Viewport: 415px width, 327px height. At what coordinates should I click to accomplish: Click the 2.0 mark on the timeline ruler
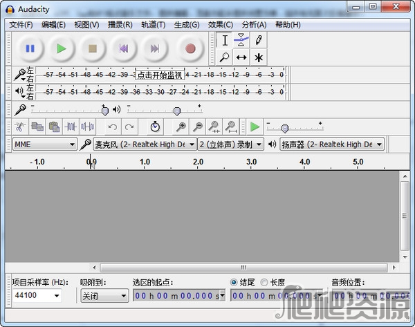click(x=199, y=162)
